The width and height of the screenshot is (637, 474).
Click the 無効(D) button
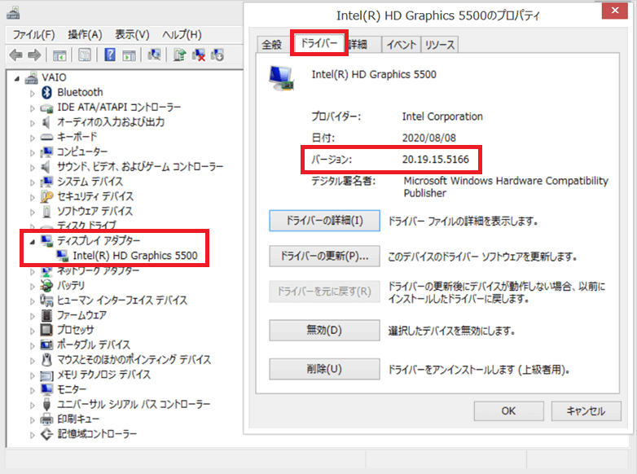coord(324,330)
